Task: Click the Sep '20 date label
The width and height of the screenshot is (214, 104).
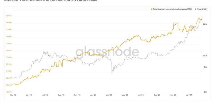Action: click(x=157, y=95)
